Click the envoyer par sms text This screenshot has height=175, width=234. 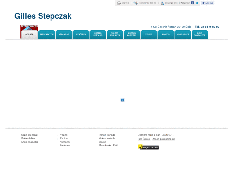171,3
